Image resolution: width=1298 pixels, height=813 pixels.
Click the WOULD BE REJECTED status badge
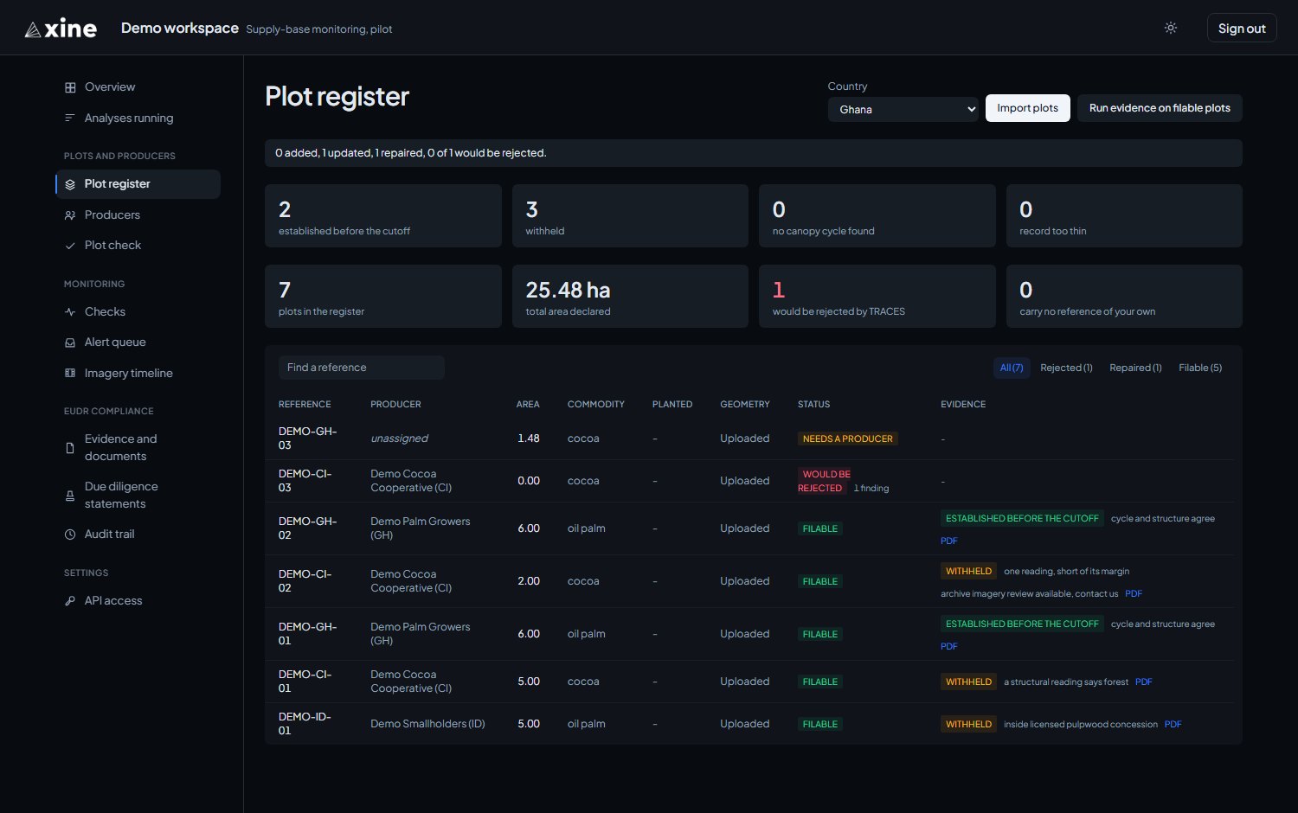(x=824, y=481)
